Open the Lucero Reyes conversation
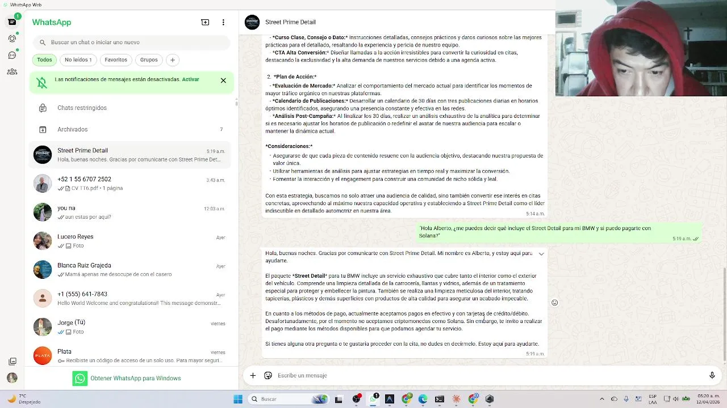The width and height of the screenshot is (727, 408). (131, 241)
